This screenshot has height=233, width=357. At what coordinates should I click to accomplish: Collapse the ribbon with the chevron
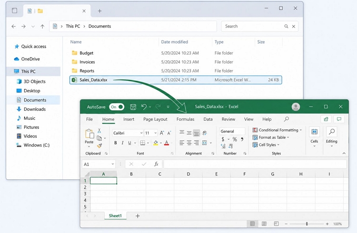[x=344, y=154]
